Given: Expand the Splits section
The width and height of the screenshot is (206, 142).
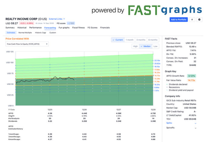Looking at the screenshot, I should coord(181,123).
